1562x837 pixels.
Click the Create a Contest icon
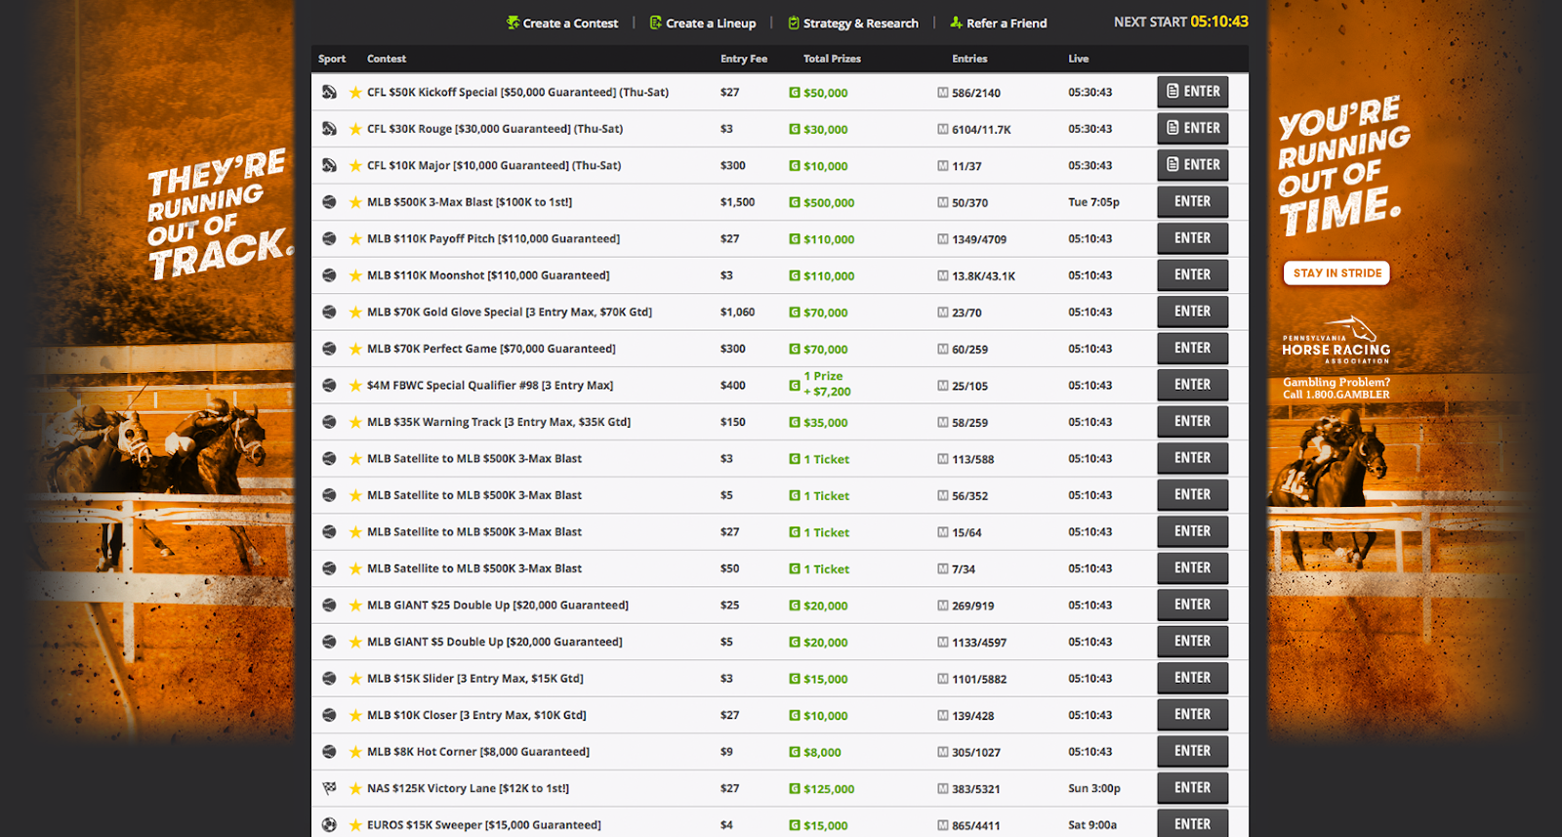513,22
